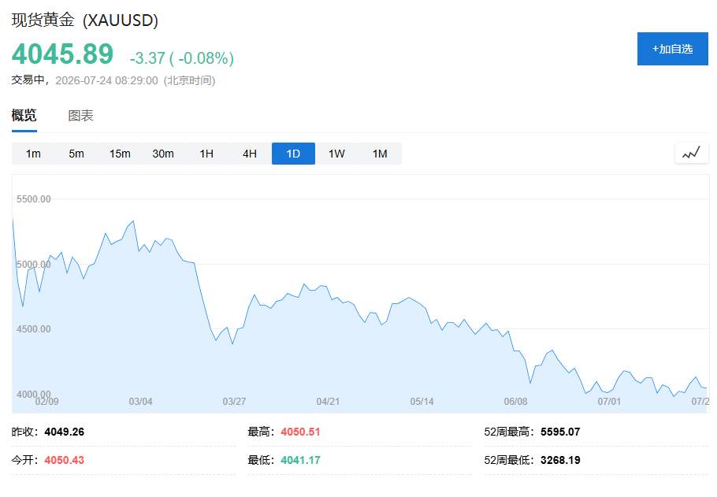
Task: Select the 1m timeframe
Action: coord(33,154)
